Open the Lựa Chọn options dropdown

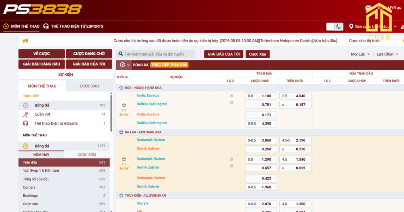[387, 54]
